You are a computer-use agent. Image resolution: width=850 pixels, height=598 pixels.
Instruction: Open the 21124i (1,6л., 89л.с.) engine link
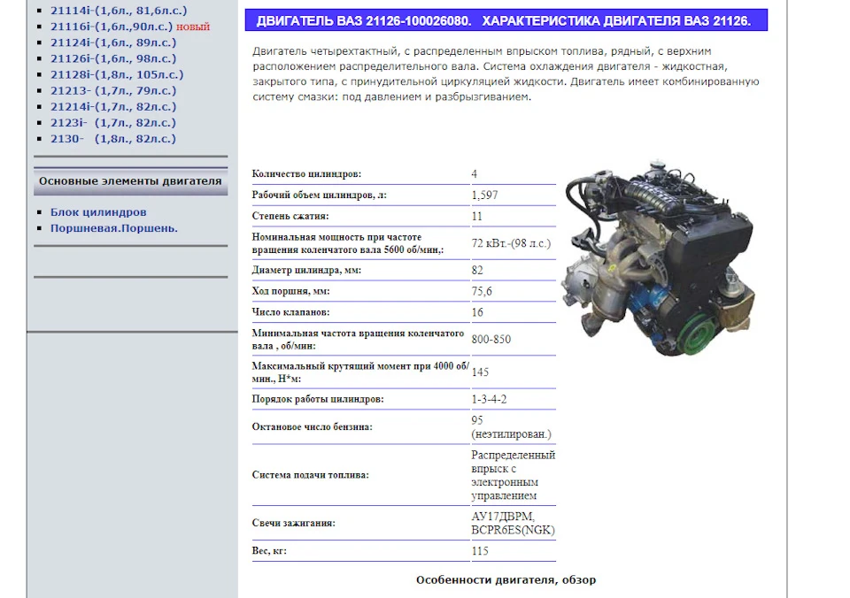pos(113,42)
